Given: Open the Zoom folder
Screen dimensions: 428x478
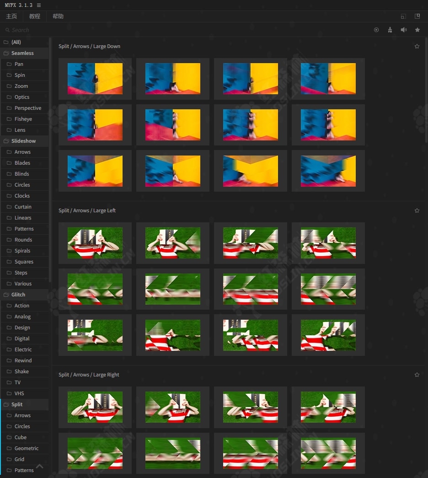Looking at the screenshot, I should tap(25, 86).
